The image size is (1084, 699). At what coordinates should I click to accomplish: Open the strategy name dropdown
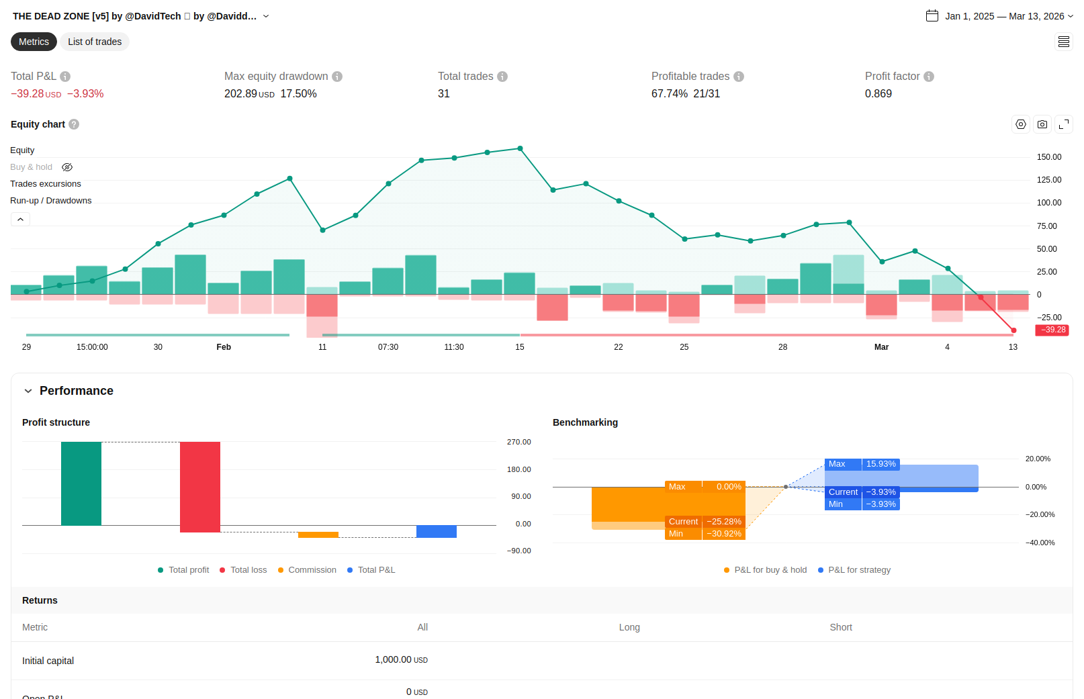(x=266, y=16)
